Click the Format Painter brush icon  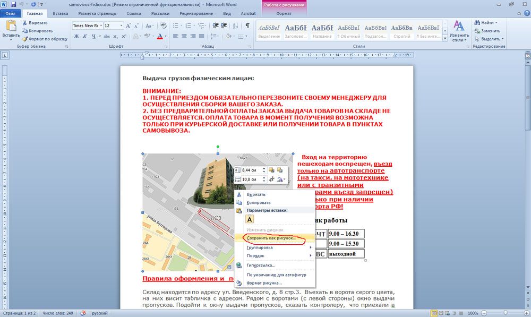pos(25,39)
